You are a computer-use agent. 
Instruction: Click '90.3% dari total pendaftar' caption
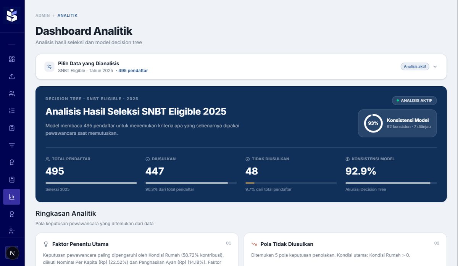170,189
